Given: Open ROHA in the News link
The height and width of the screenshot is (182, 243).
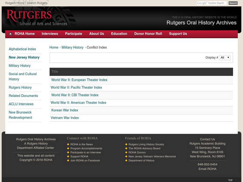Looking at the screenshot, I should point(81,144).
